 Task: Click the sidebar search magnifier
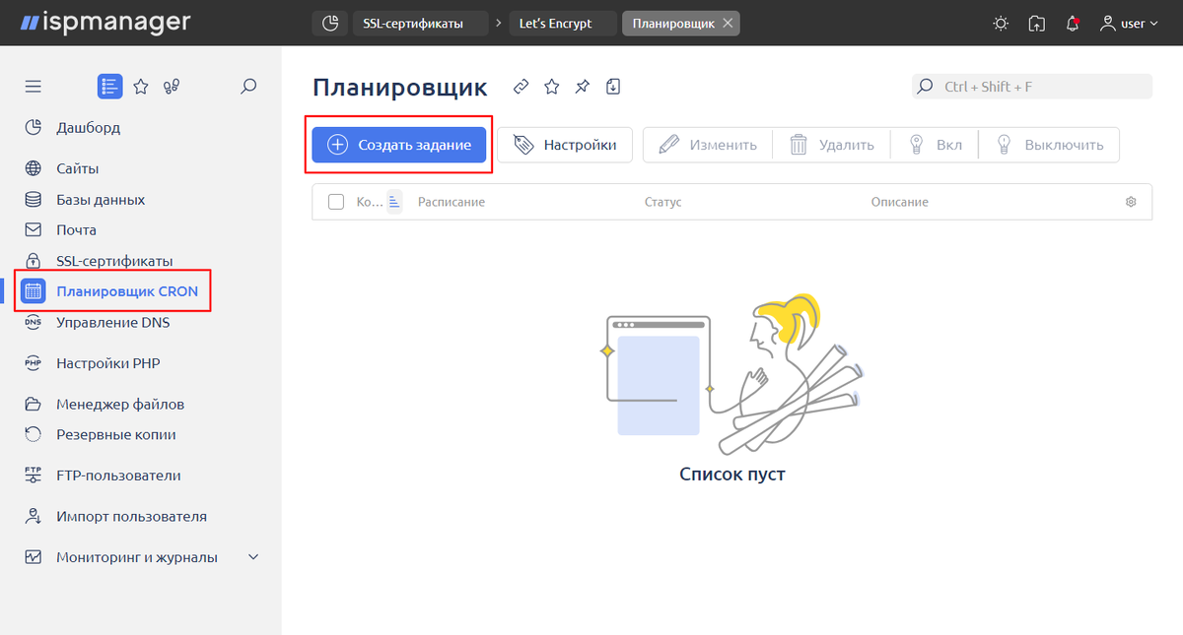[248, 87]
